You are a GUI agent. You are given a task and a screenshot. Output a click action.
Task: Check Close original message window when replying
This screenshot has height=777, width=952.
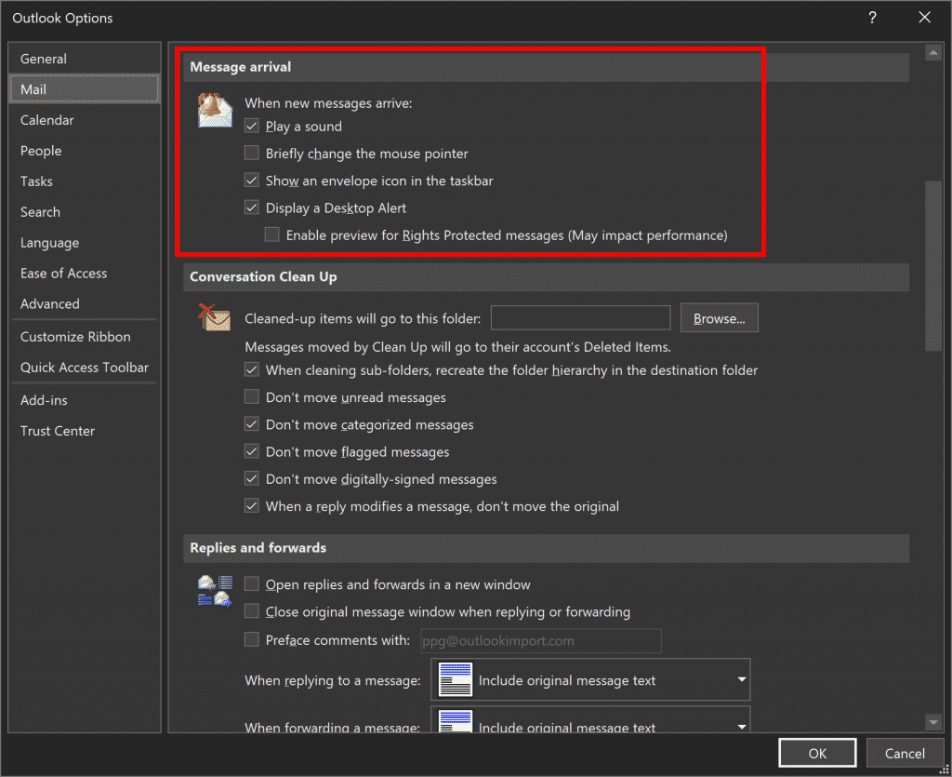pos(252,611)
